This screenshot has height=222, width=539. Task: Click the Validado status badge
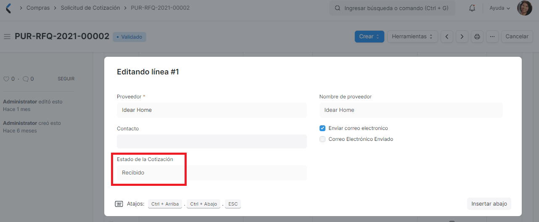[129, 37]
